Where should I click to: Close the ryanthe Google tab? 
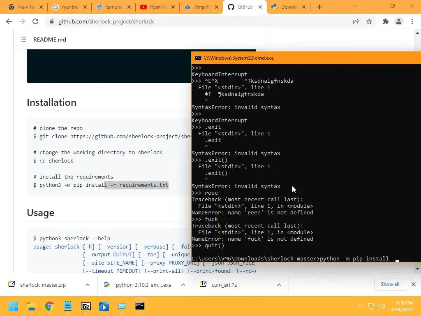point(85,7)
